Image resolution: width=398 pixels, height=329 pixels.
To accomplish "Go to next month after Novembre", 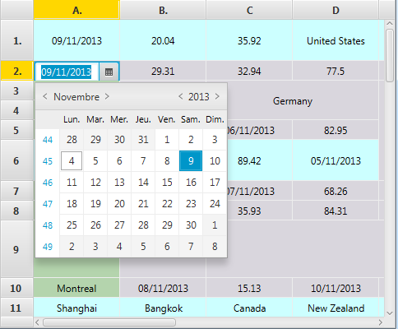I will [x=107, y=96].
